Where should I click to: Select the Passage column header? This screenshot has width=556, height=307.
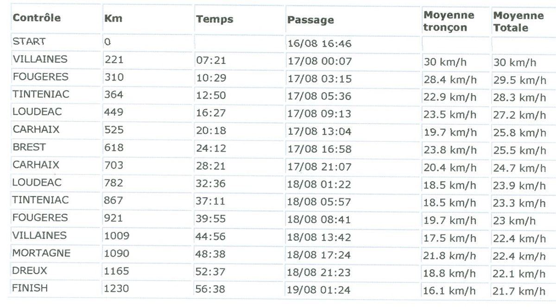[310, 20]
